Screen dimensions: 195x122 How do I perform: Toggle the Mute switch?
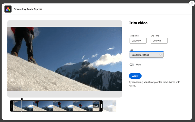132,65
